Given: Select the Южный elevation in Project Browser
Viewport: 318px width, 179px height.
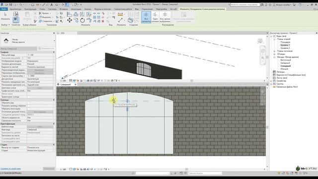Looking at the screenshot, I should (284, 69).
